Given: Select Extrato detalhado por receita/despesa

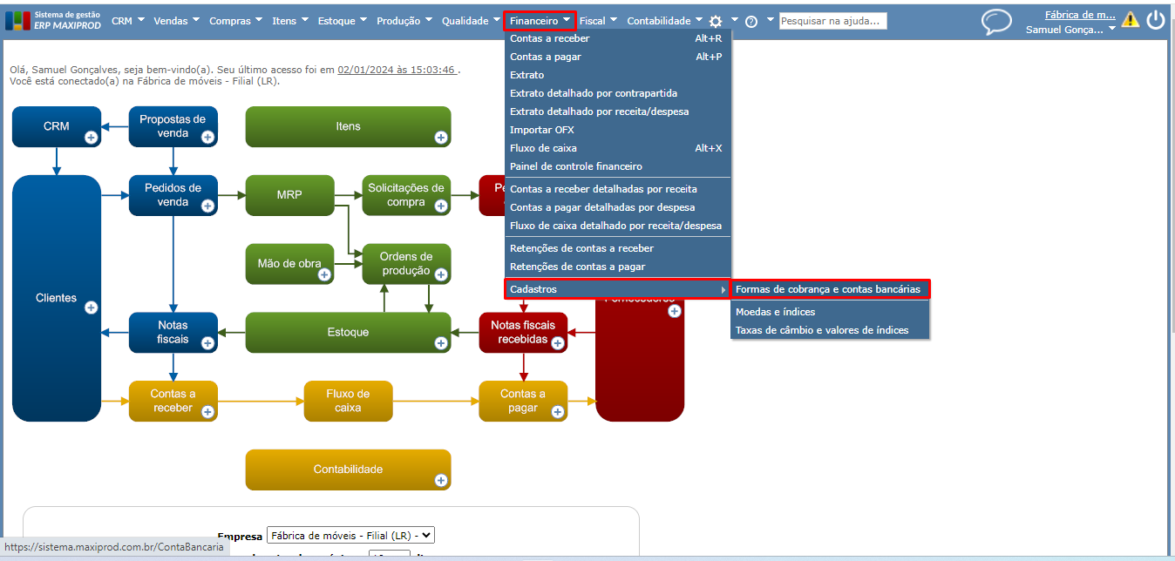Looking at the screenshot, I should tap(618, 112).
